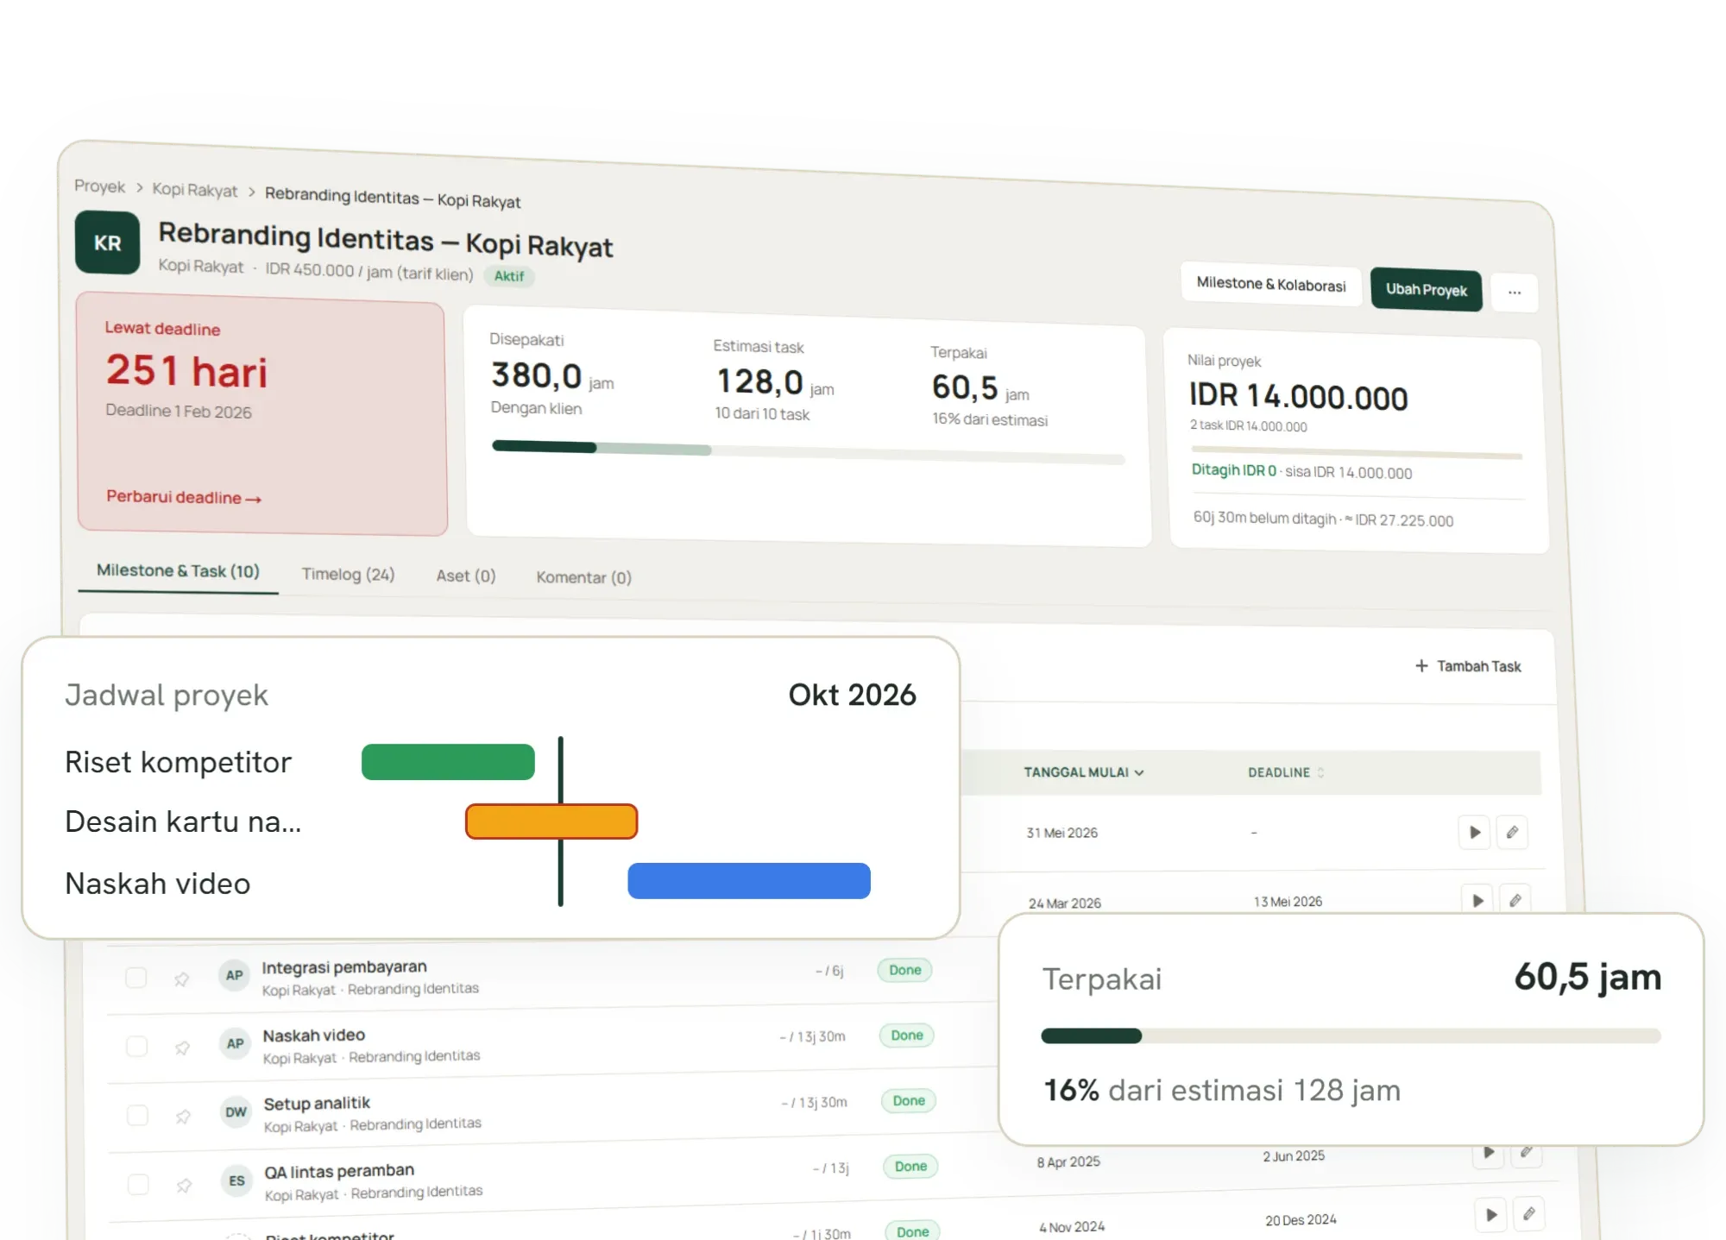Click DW avatar on Setup analitik row
Viewport: 1726px width, 1240px height.
(236, 1112)
